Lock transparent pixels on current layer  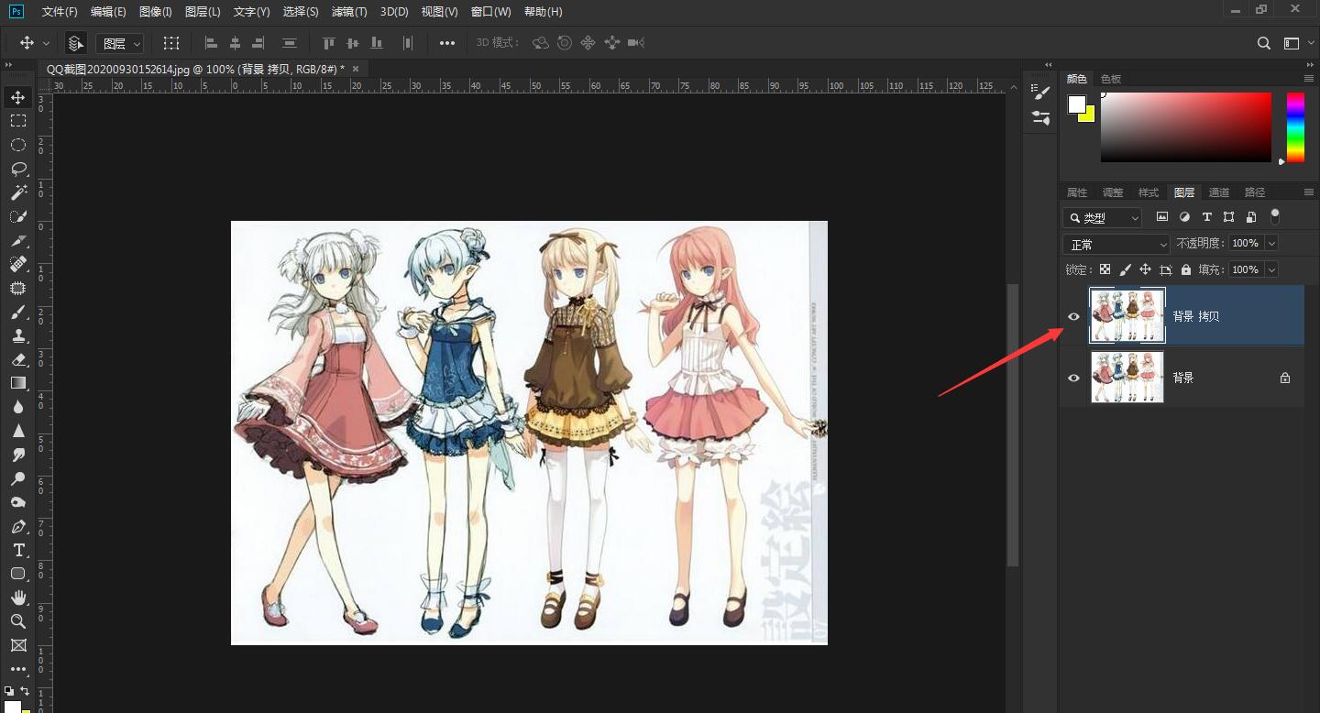pyautogui.click(x=1105, y=269)
